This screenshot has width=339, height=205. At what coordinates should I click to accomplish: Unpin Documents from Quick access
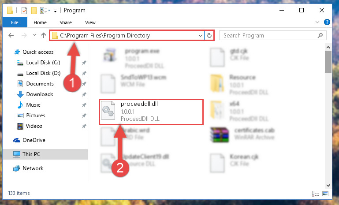tap(84, 84)
